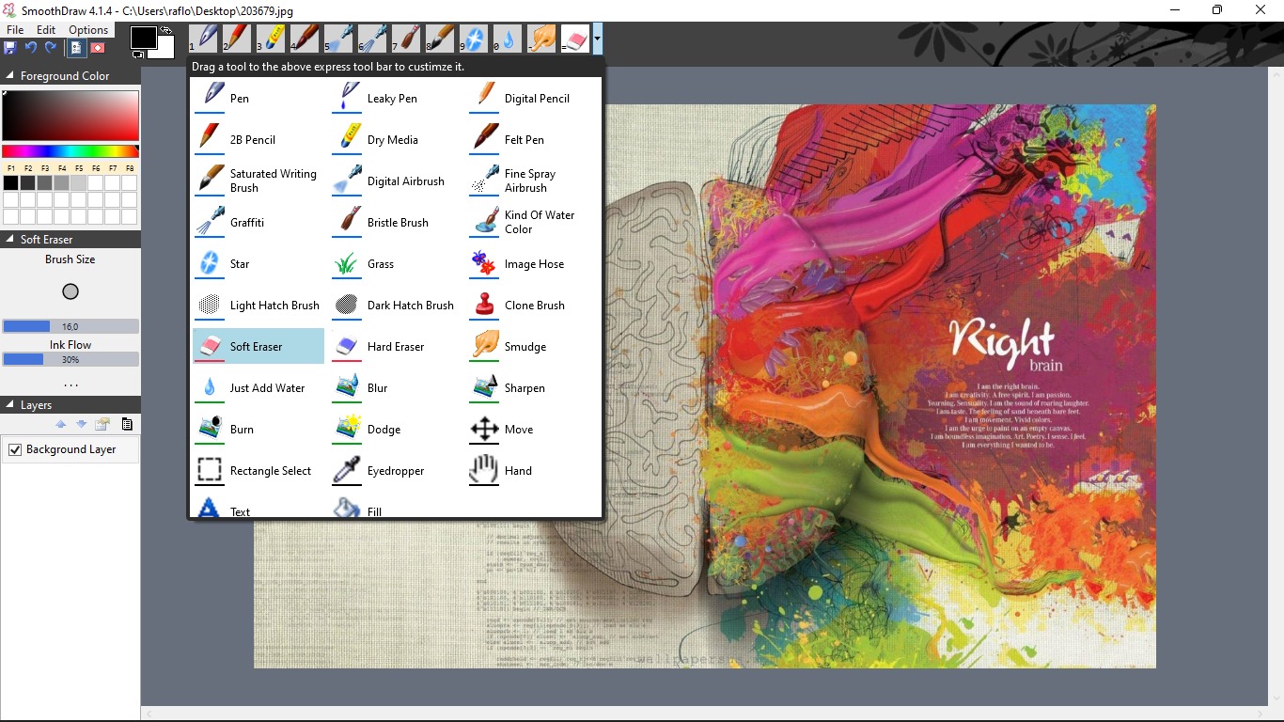Open layer properties icon in Layers panel

(103, 424)
